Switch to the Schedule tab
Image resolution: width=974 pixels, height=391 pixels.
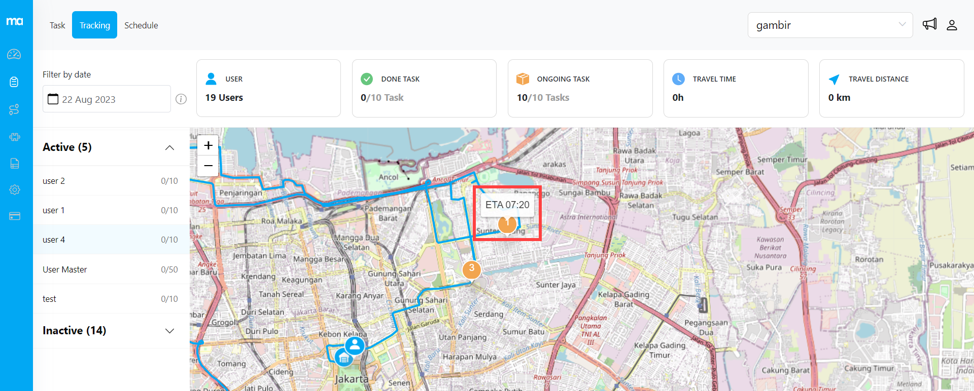(x=141, y=25)
